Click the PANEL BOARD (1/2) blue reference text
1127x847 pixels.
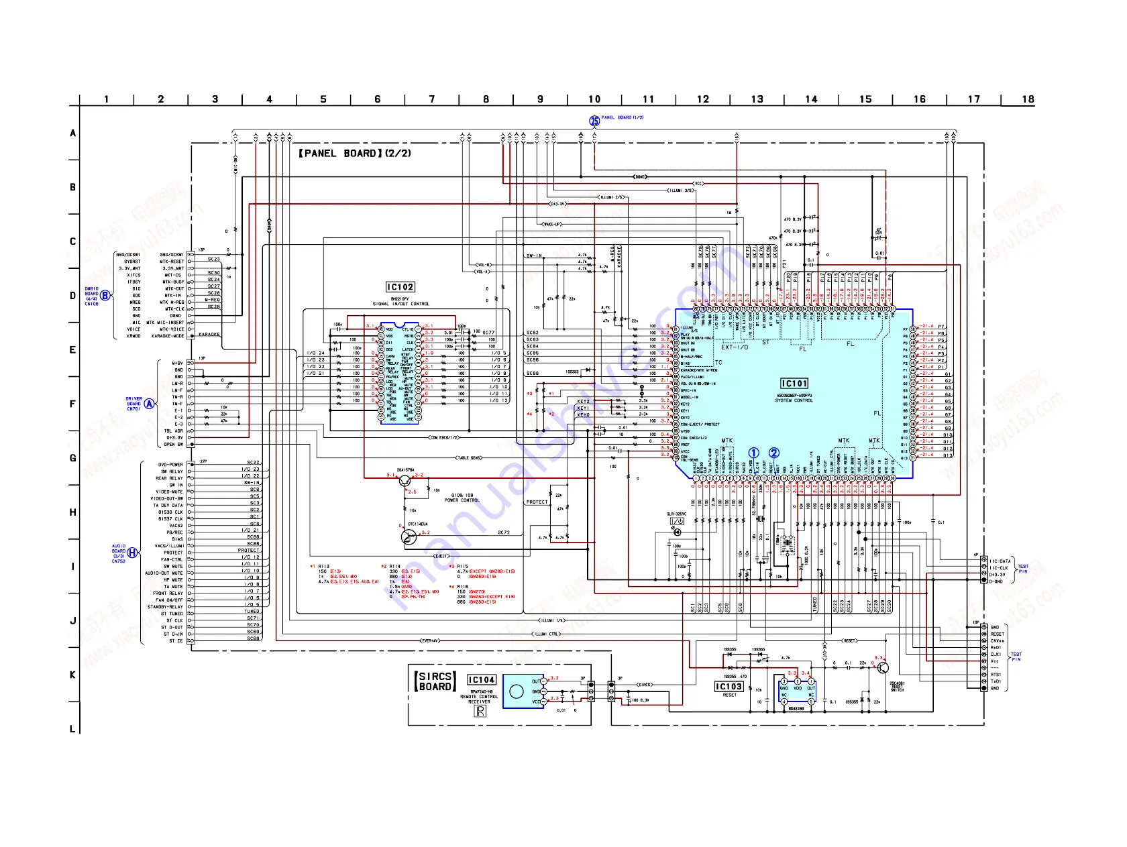(x=623, y=117)
